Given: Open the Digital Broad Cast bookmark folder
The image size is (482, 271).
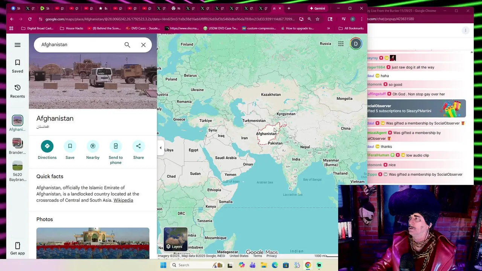Looking at the screenshot, I should (x=38, y=28).
